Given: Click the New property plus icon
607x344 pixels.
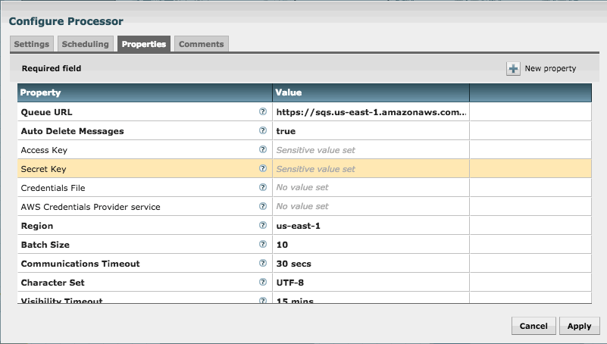Looking at the screenshot, I should (x=514, y=69).
